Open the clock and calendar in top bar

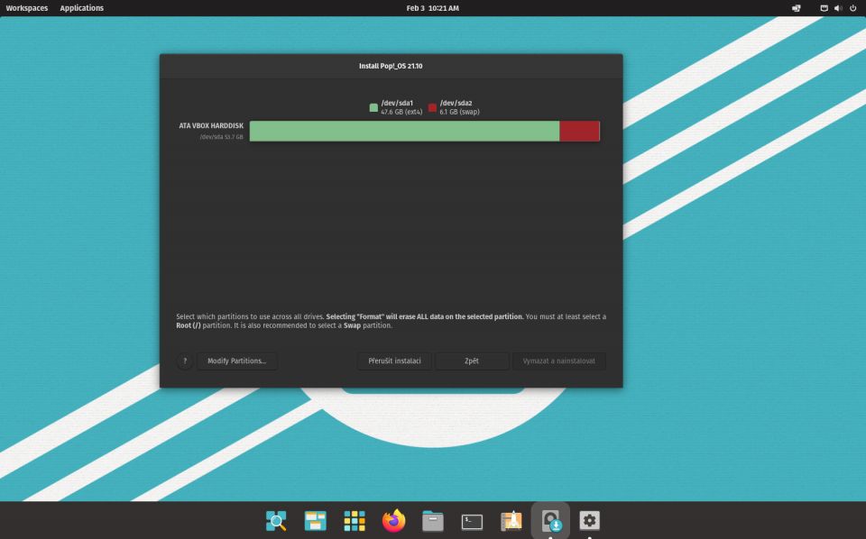pyautogui.click(x=432, y=8)
